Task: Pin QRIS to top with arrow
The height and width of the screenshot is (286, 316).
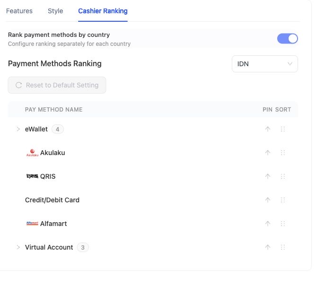Action: point(268,176)
